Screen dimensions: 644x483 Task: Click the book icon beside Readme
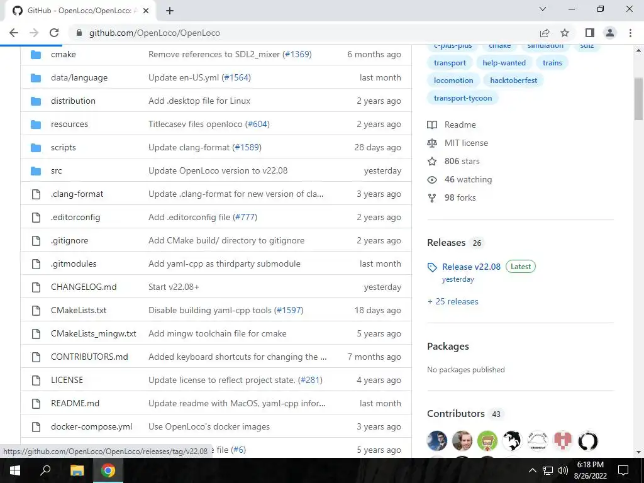tap(432, 125)
